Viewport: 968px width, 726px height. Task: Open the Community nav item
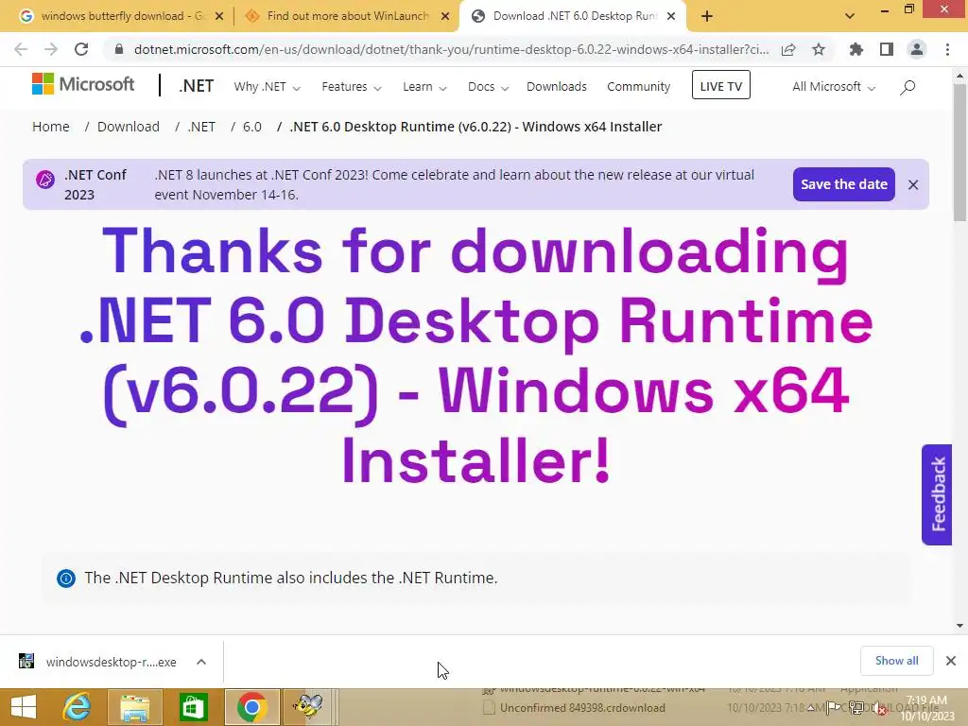[638, 87]
